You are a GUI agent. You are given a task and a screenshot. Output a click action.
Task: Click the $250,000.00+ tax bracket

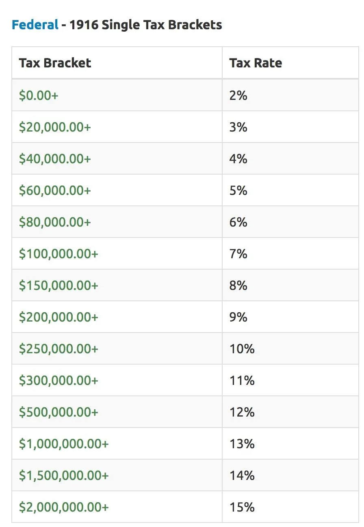(58, 349)
